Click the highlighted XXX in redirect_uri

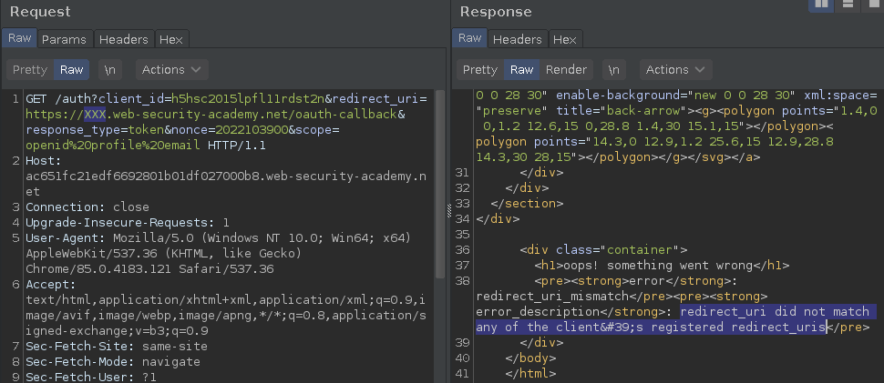(x=95, y=115)
